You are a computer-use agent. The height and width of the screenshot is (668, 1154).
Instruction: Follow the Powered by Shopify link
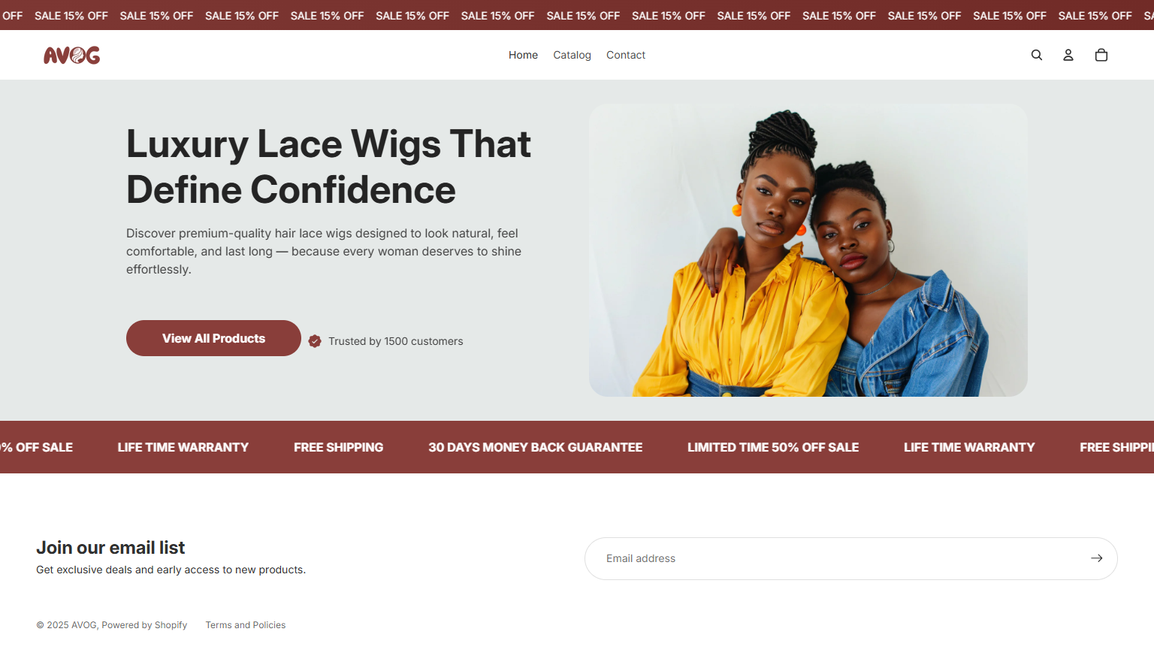click(x=144, y=625)
